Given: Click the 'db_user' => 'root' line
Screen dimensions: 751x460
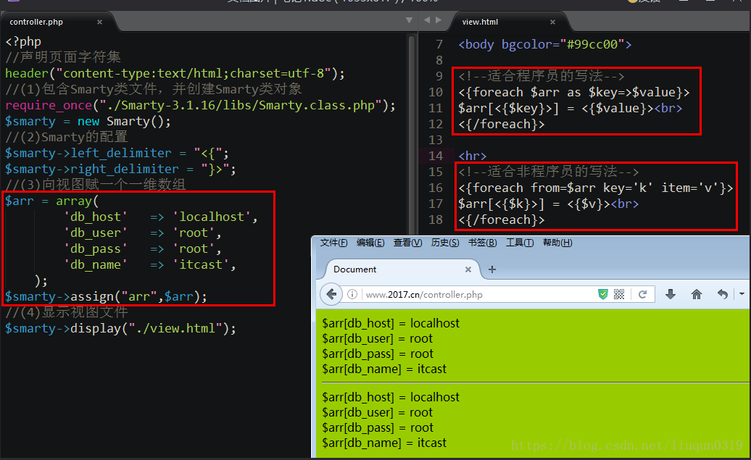Looking at the screenshot, I should point(143,233).
